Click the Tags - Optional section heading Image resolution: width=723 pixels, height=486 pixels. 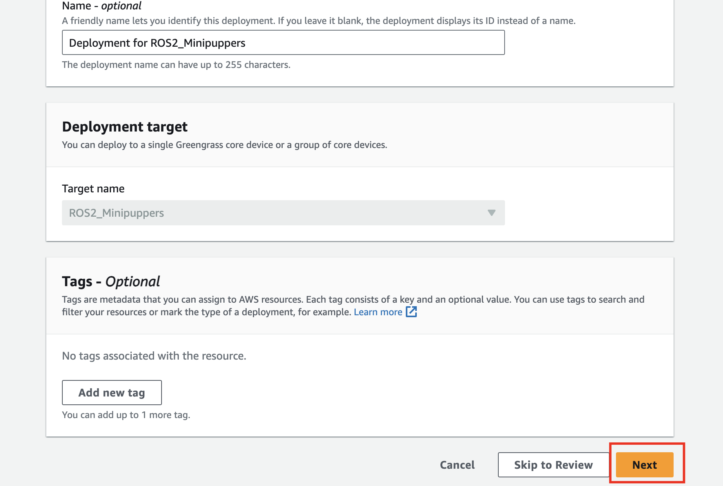tap(111, 281)
